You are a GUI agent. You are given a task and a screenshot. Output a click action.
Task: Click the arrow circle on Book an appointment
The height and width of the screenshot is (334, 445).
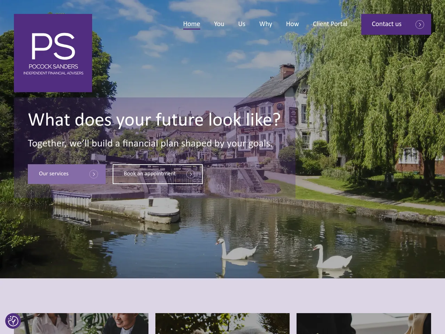(191, 174)
